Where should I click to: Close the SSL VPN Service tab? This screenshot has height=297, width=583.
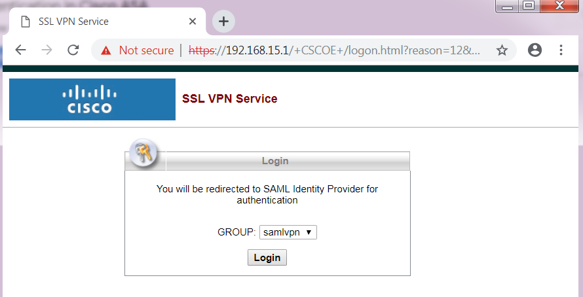(x=193, y=21)
